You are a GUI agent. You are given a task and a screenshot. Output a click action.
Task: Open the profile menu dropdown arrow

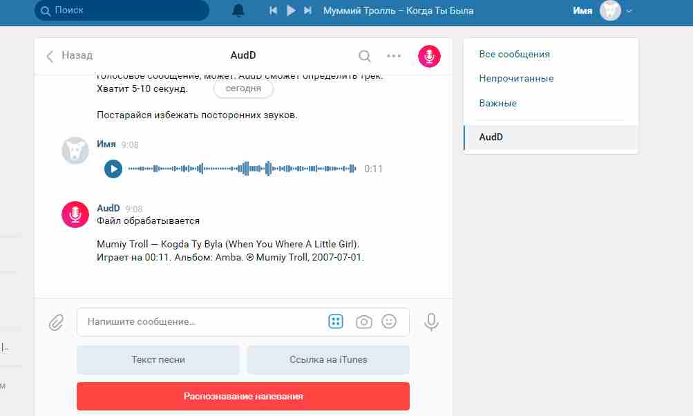pos(629,11)
